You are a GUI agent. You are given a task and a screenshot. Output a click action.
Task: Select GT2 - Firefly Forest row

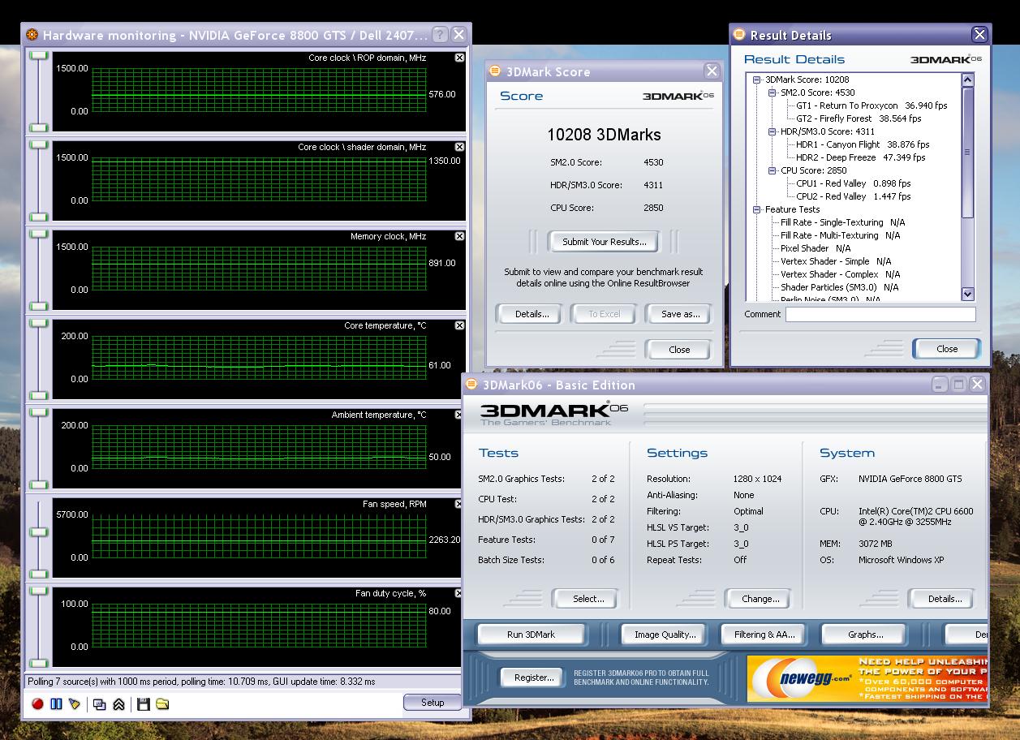tap(859, 118)
